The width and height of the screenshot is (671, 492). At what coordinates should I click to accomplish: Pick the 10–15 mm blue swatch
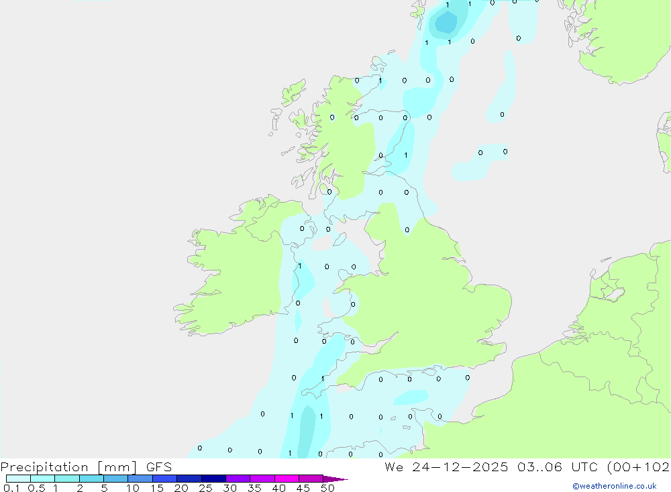140,479
